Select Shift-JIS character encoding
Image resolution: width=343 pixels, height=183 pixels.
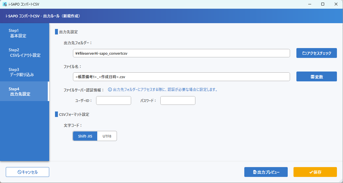85,136
